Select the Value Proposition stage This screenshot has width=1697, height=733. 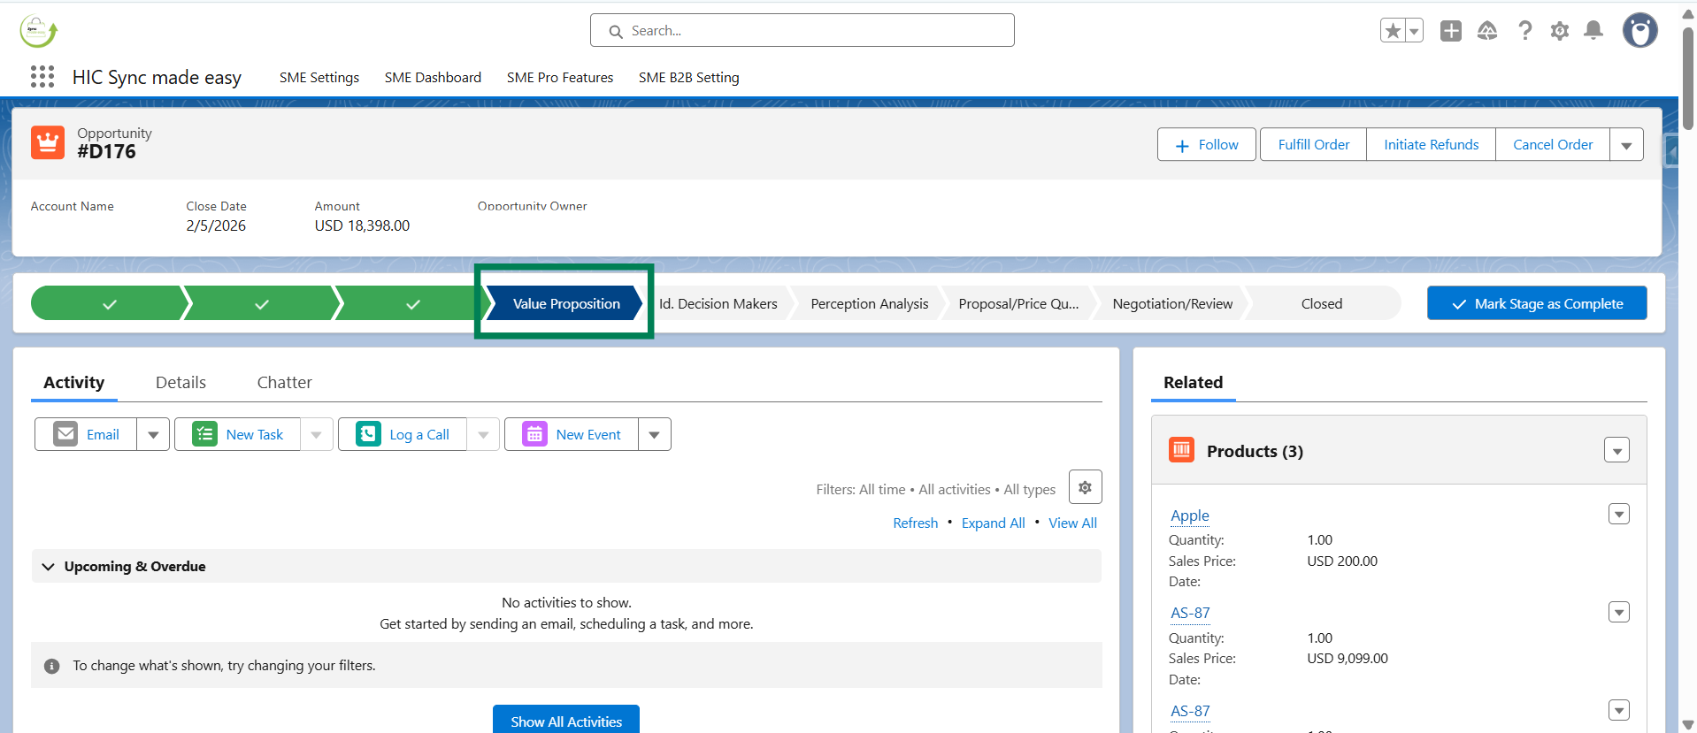tap(566, 303)
